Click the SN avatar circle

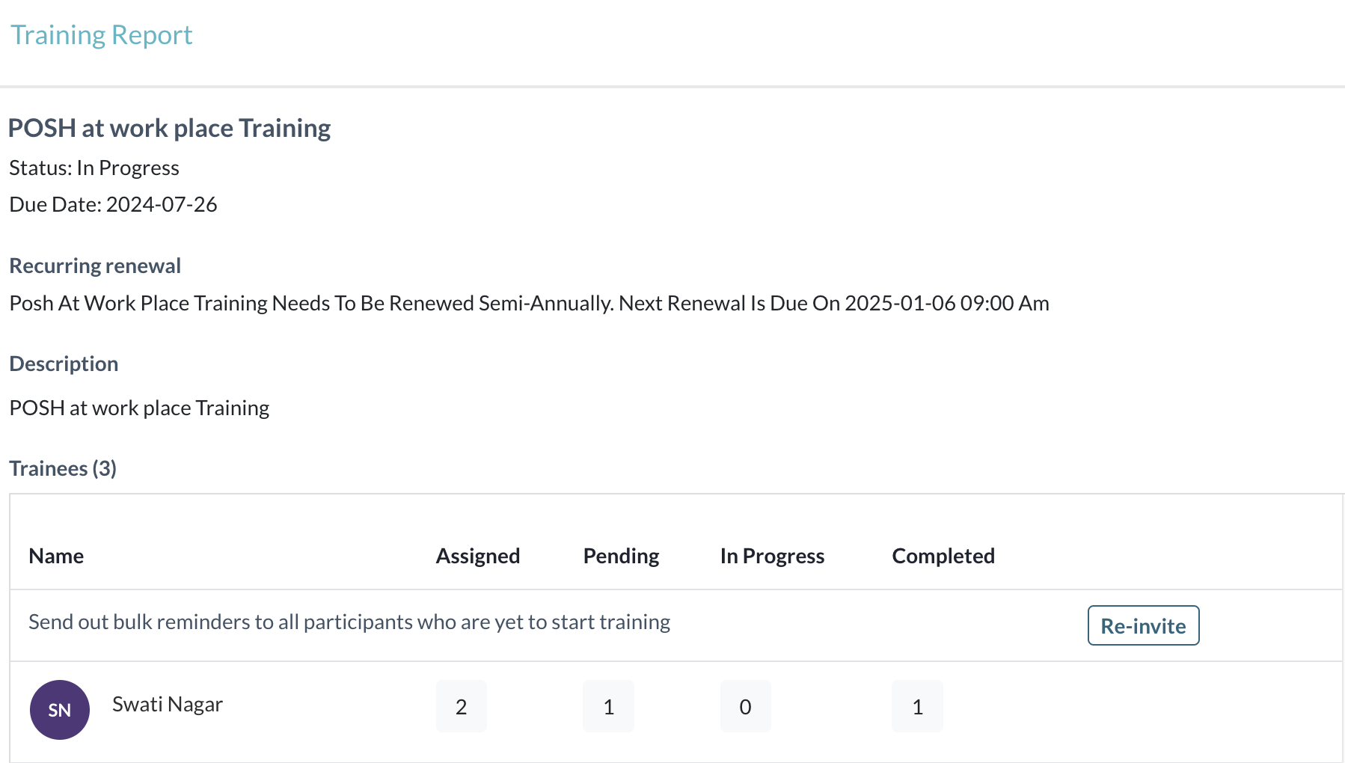[x=60, y=709]
